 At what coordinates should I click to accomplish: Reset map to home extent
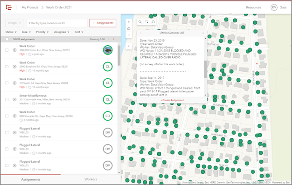(x=129, y=28)
